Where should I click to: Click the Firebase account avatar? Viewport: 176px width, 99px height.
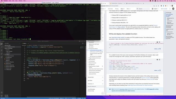(x=173, y=9)
